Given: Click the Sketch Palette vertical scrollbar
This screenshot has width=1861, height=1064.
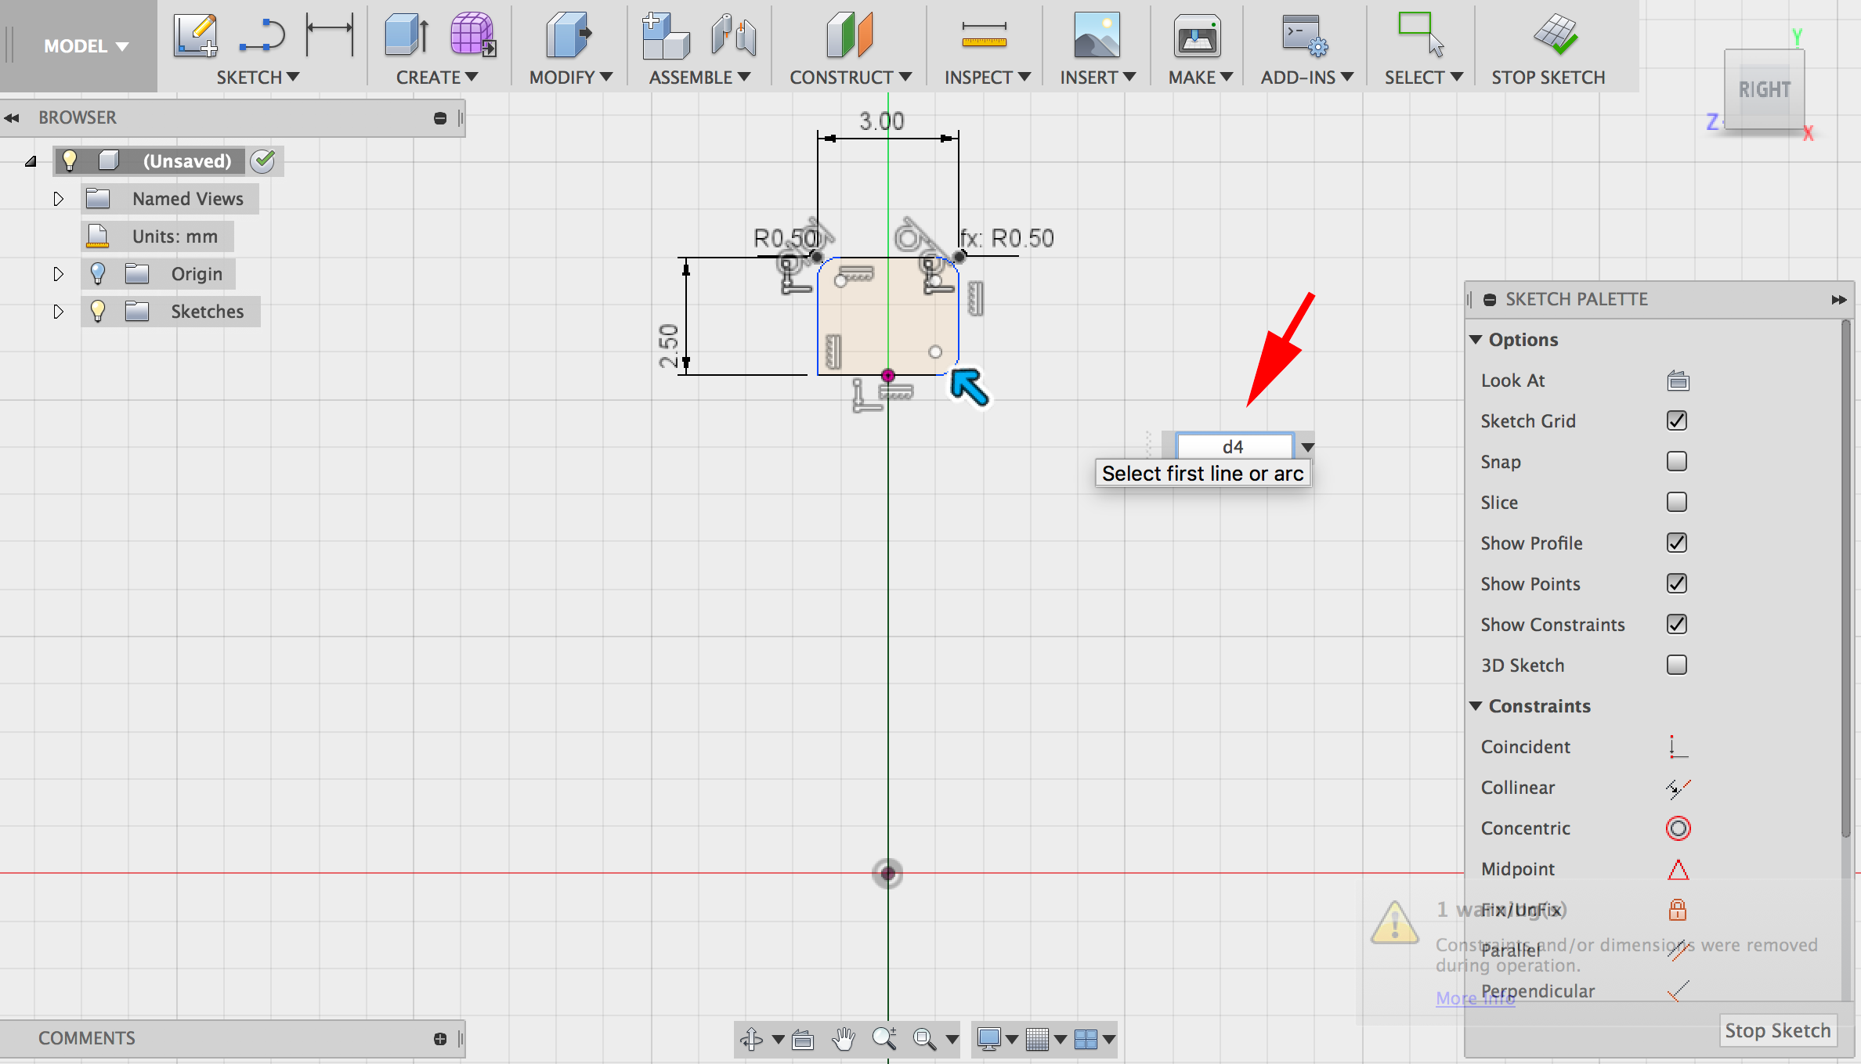Looking at the screenshot, I should (x=1846, y=579).
